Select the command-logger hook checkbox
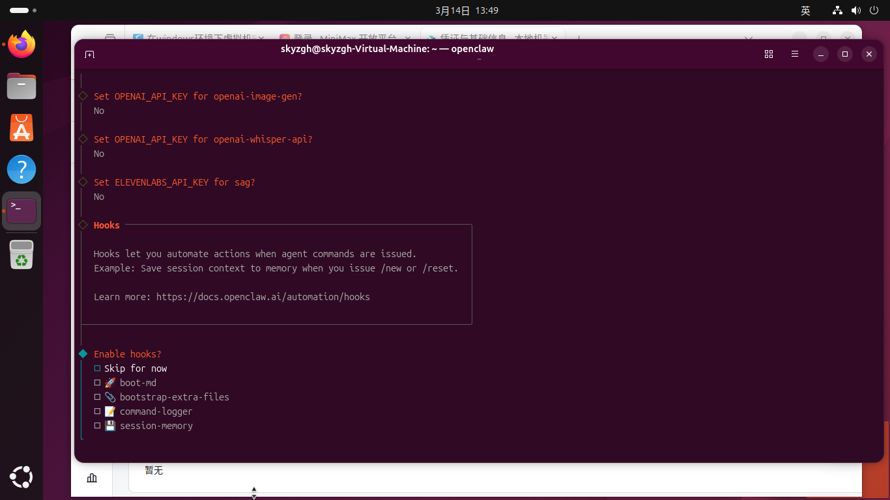The image size is (890, 500). click(x=98, y=411)
